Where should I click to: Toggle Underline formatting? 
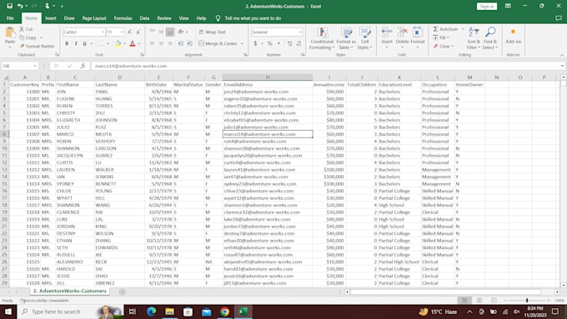(84, 43)
